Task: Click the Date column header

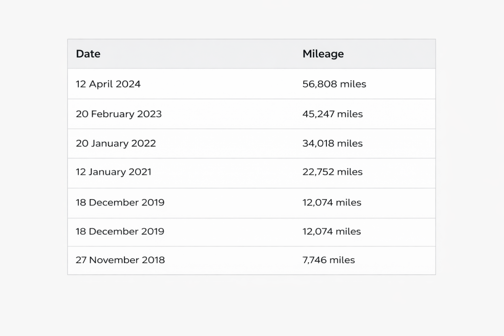Action: [88, 54]
